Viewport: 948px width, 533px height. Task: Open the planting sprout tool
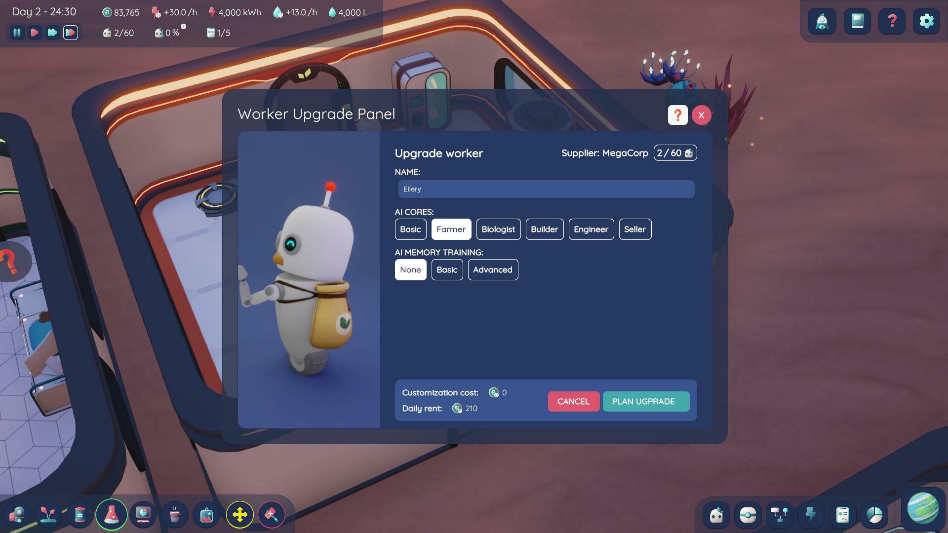point(48,515)
